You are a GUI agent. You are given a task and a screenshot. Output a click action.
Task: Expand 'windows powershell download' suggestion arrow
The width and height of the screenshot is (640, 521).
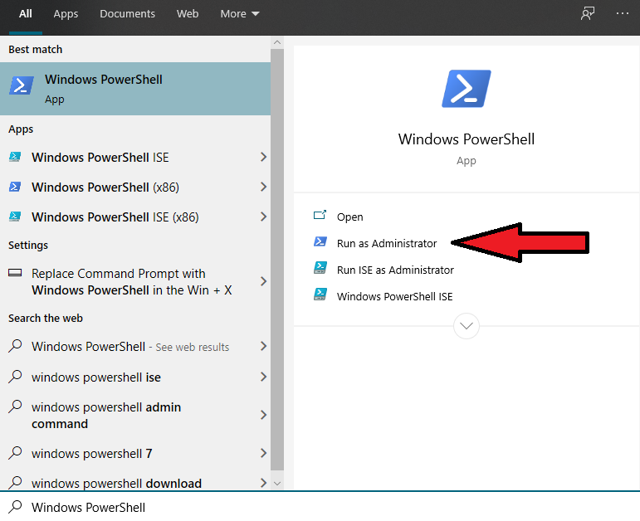(264, 483)
